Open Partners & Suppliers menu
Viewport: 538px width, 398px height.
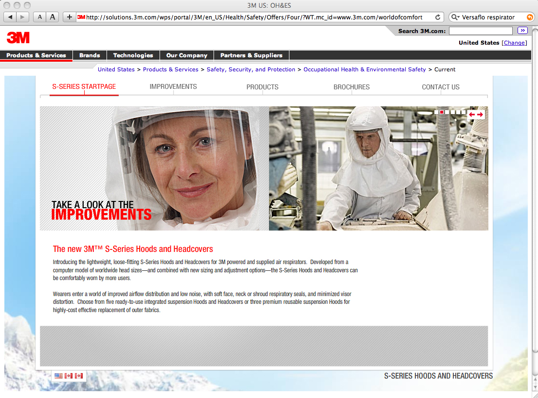(251, 55)
